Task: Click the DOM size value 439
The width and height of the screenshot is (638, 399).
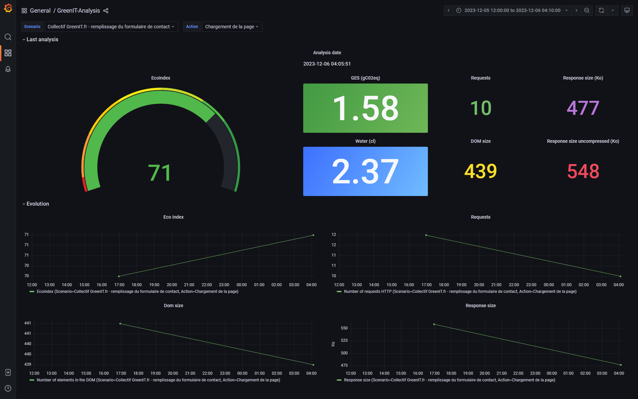Action: click(481, 171)
